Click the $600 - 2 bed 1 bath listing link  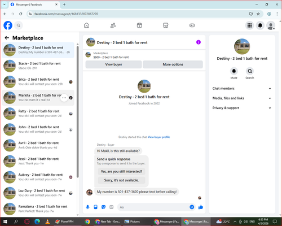(111, 57)
